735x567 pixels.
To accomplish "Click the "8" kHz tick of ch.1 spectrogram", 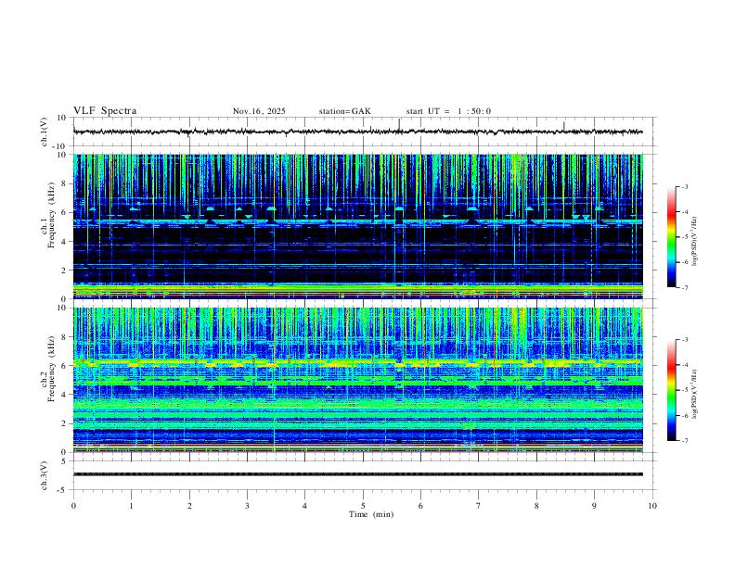I will click(x=64, y=183).
